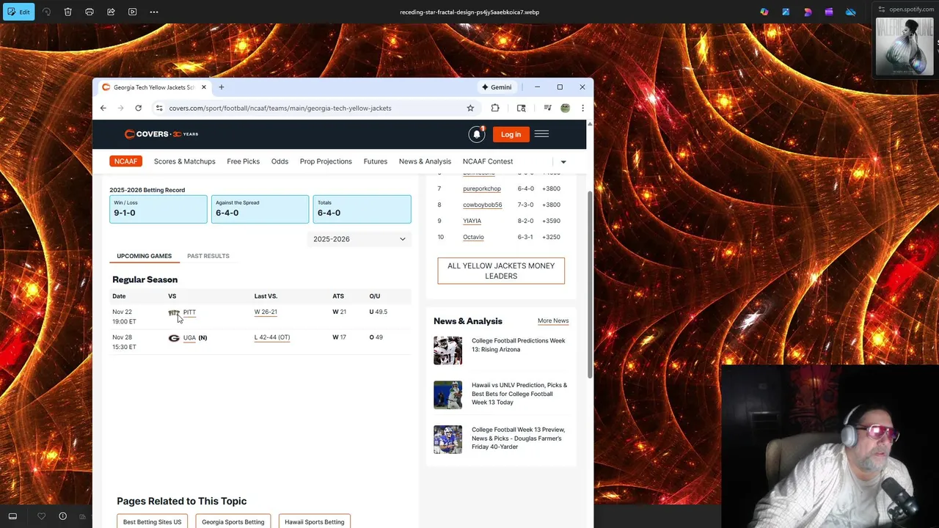Select the NCAAF nav item
Screen dimensions: 939x528
tap(125, 161)
